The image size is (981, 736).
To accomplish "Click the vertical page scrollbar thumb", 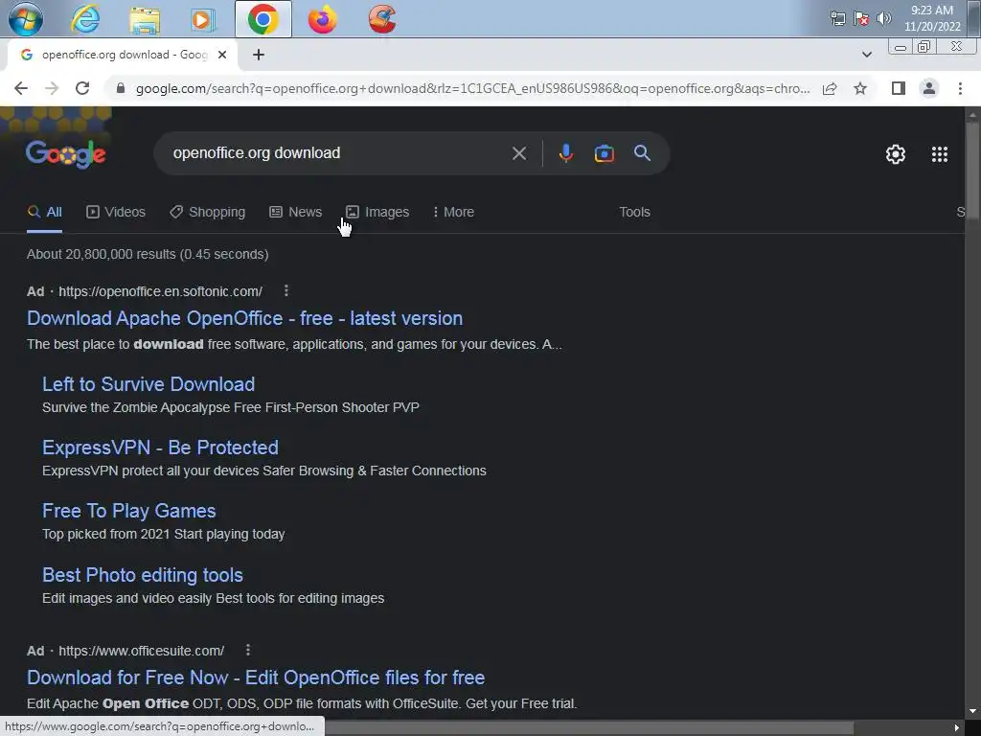I will pos(972,169).
